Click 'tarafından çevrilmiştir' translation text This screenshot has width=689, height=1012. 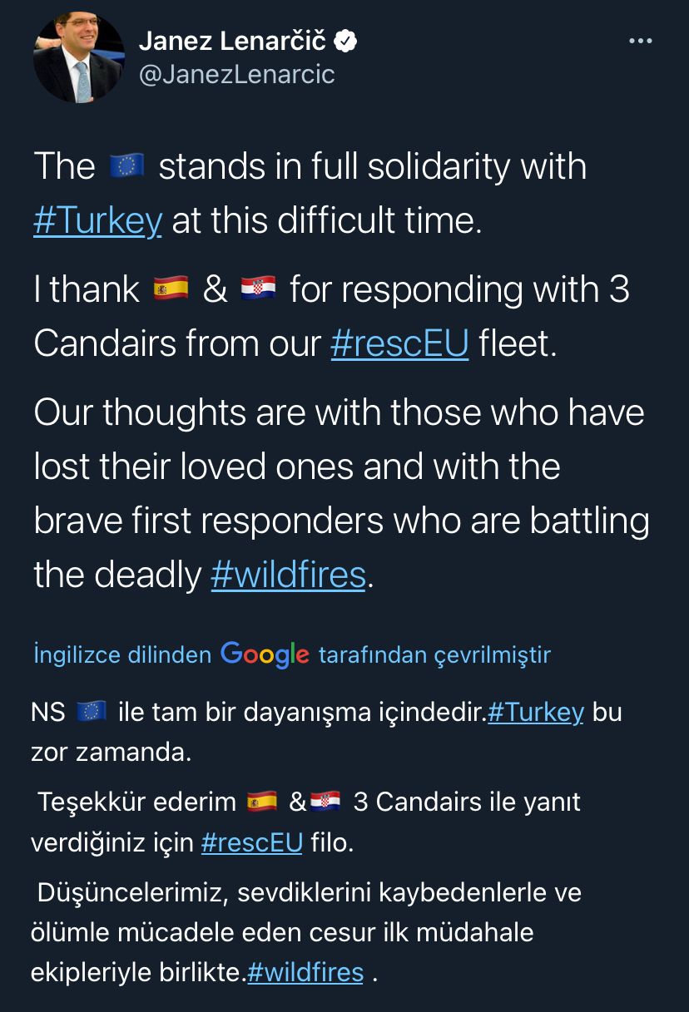pyautogui.click(x=434, y=655)
